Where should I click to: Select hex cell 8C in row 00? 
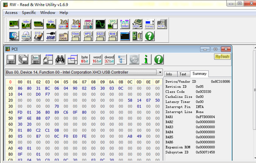(47, 88)
